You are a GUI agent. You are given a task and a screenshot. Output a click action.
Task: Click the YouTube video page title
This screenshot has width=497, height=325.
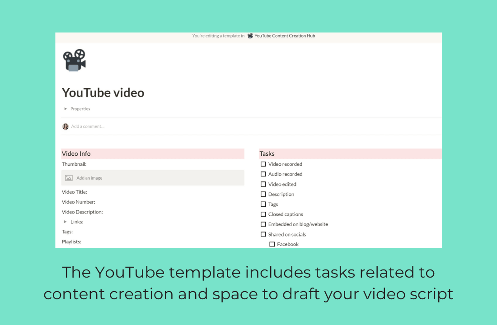103,93
